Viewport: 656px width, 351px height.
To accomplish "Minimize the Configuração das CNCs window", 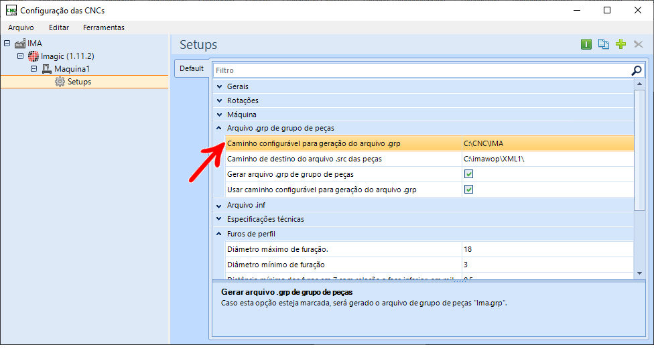I will (577, 11).
